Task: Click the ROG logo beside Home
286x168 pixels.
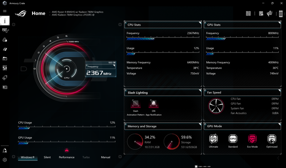Action: (21, 13)
